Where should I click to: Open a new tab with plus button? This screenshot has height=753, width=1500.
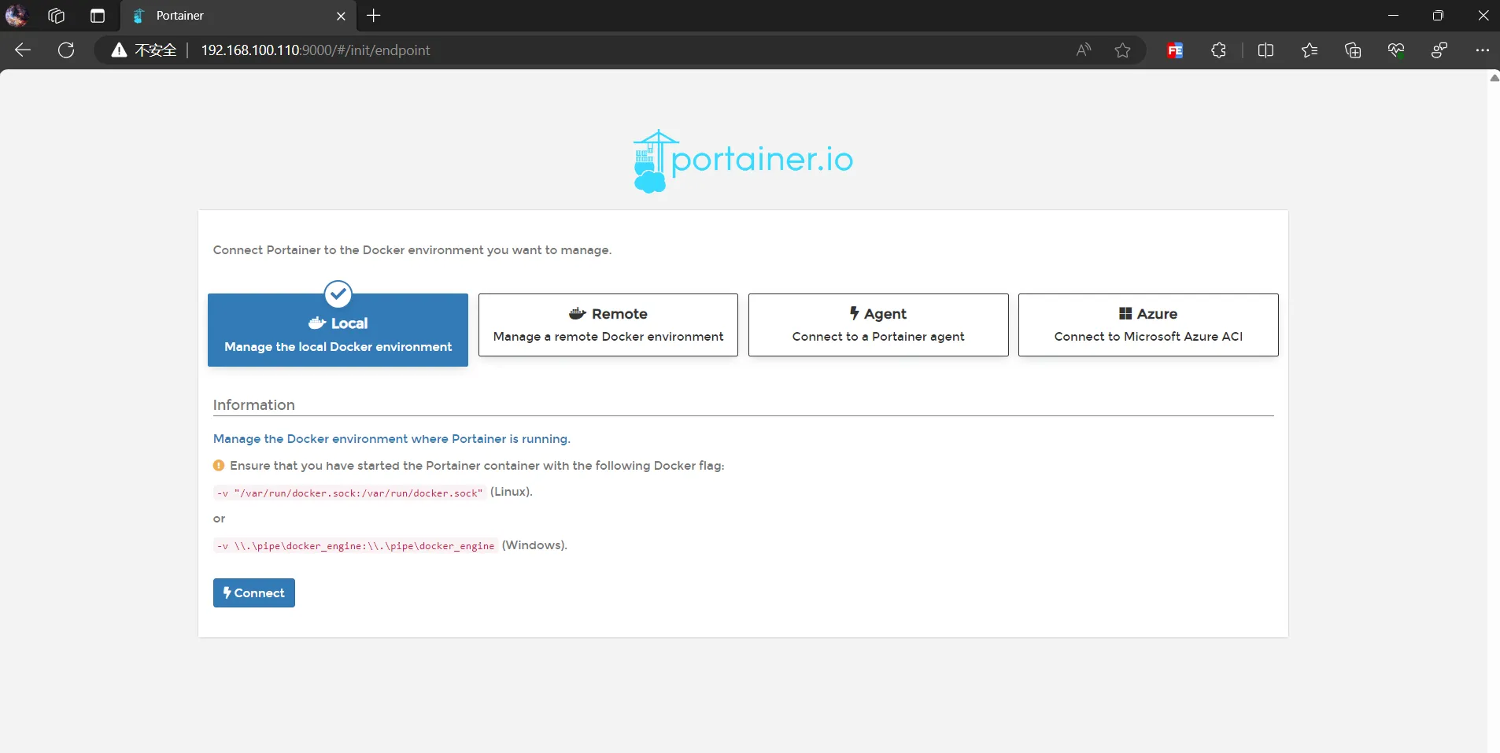click(374, 16)
